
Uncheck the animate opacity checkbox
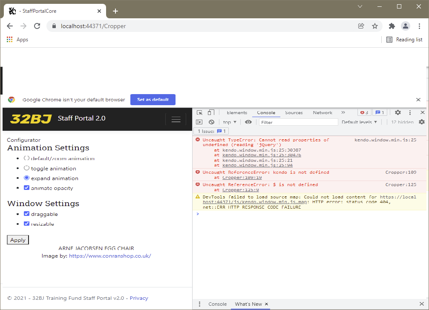[x=27, y=188]
